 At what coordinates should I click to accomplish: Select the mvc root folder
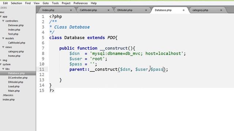tap(2, 12)
